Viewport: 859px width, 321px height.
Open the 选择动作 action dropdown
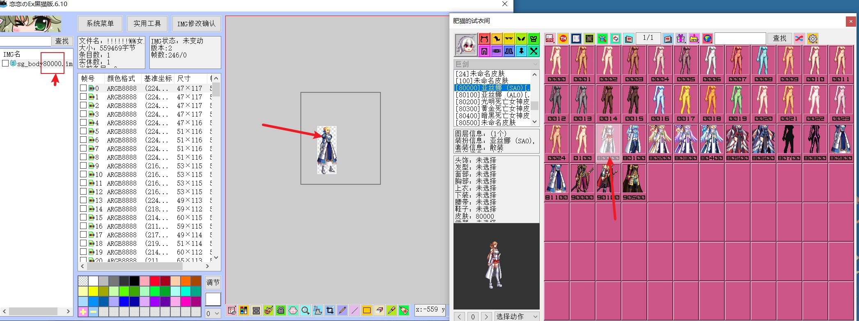[x=517, y=316]
